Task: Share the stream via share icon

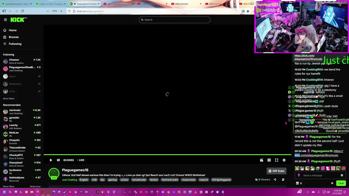Action: [275, 180]
